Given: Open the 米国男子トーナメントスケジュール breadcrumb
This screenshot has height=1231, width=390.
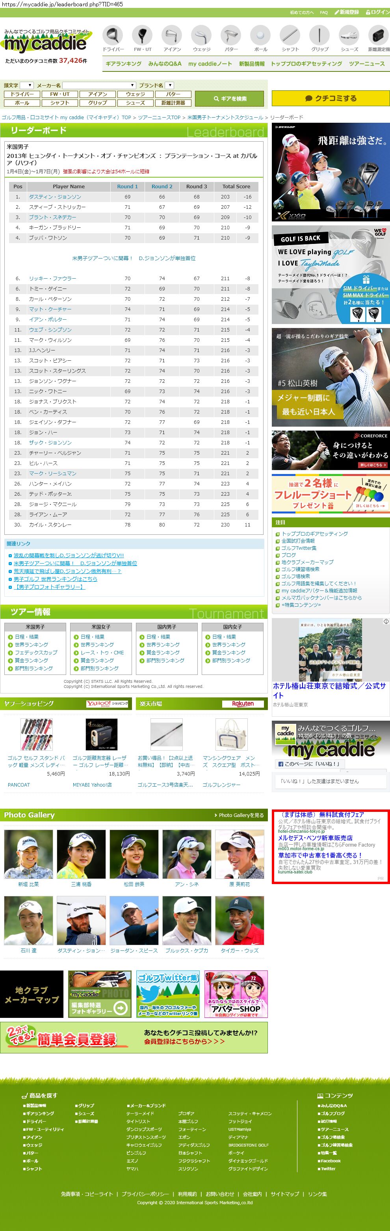Looking at the screenshot, I should coord(225,117).
